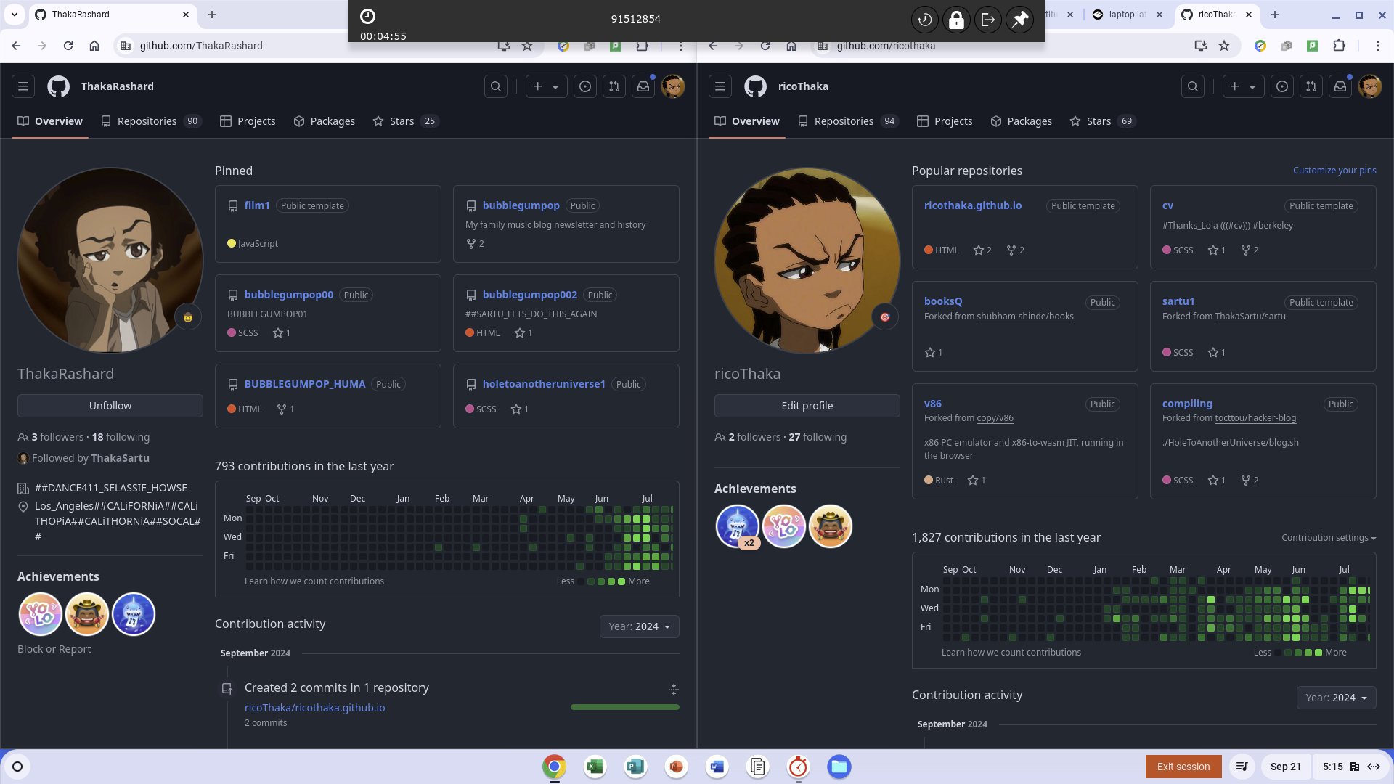The width and height of the screenshot is (1394, 784).
Task: Open Customize your pins link
Action: pyautogui.click(x=1334, y=171)
